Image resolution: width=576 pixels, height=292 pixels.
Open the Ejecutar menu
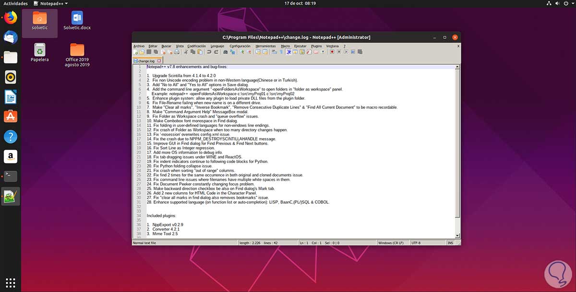[x=300, y=46]
